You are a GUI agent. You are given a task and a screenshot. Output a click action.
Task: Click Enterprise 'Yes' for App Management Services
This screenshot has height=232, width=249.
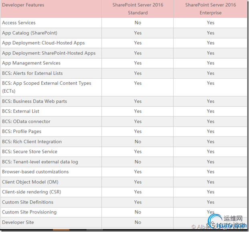point(211,63)
